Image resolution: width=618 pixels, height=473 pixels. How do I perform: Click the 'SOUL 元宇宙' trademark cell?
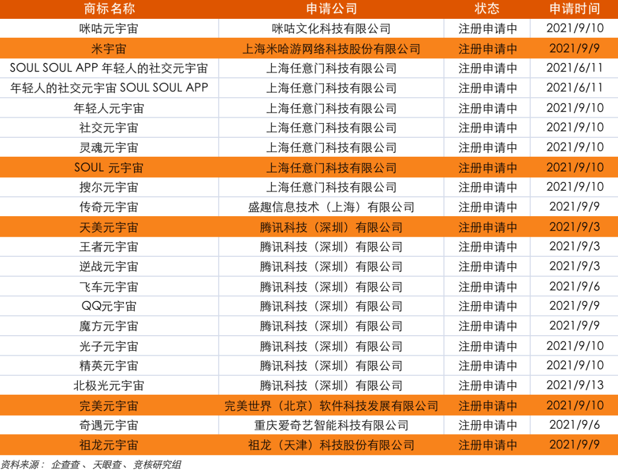click(109, 168)
